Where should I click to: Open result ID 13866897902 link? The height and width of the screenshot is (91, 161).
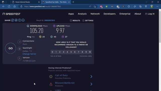click(50, 20)
